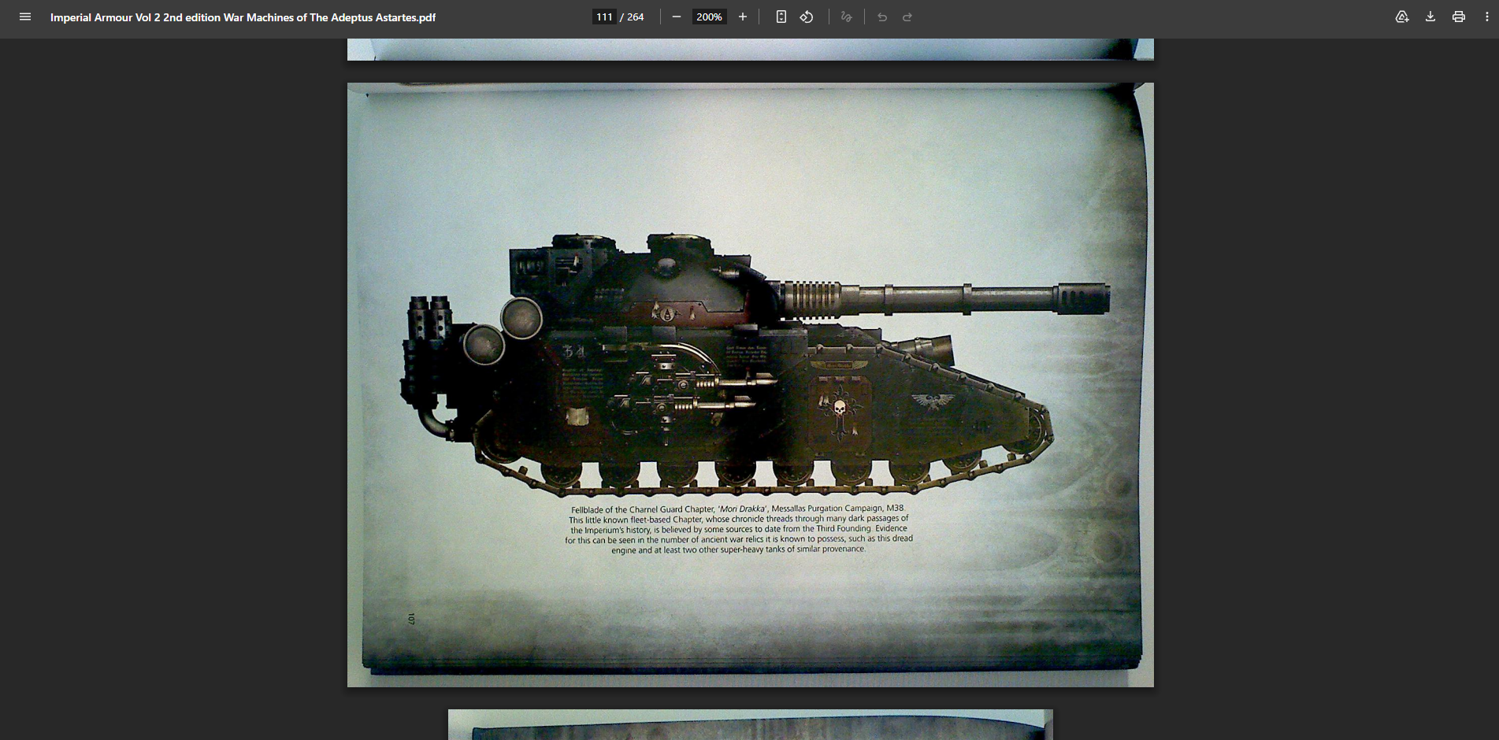This screenshot has width=1499, height=740.
Task: Select the draw annotation tool
Action: pyautogui.click(x=846, y=17)
